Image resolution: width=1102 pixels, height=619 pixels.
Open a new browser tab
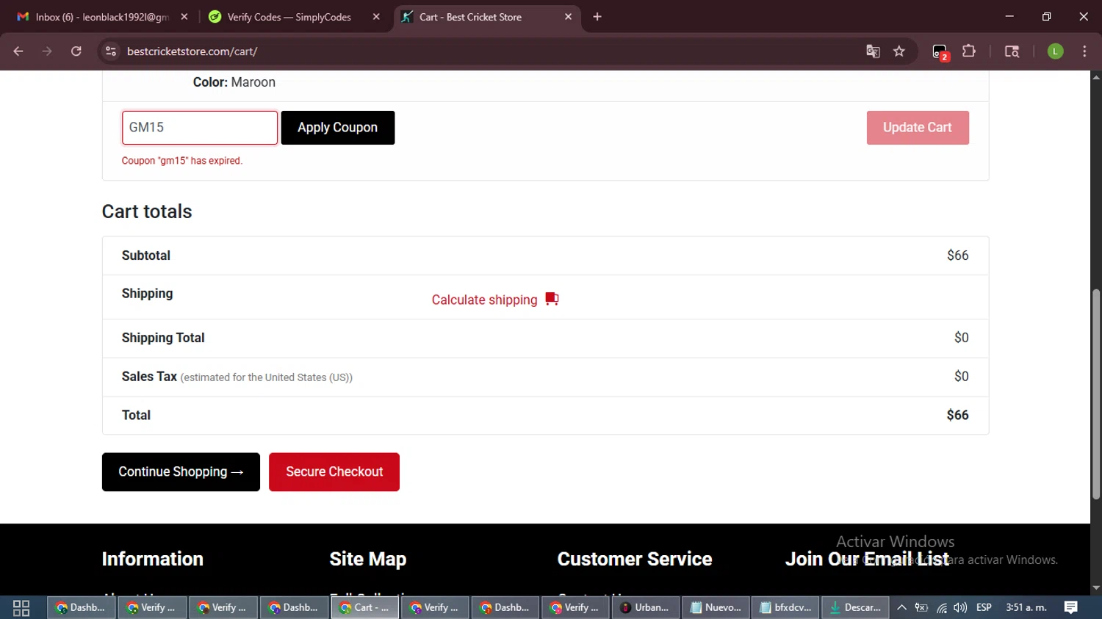[597, 17]
